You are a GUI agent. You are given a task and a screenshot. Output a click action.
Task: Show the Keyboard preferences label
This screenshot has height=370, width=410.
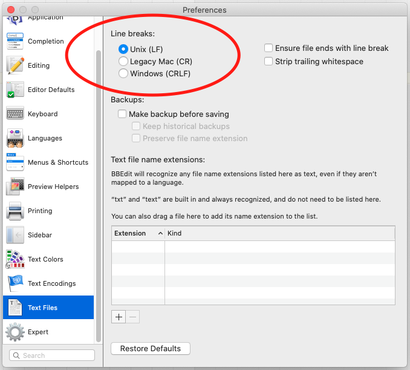click(42, 114)
